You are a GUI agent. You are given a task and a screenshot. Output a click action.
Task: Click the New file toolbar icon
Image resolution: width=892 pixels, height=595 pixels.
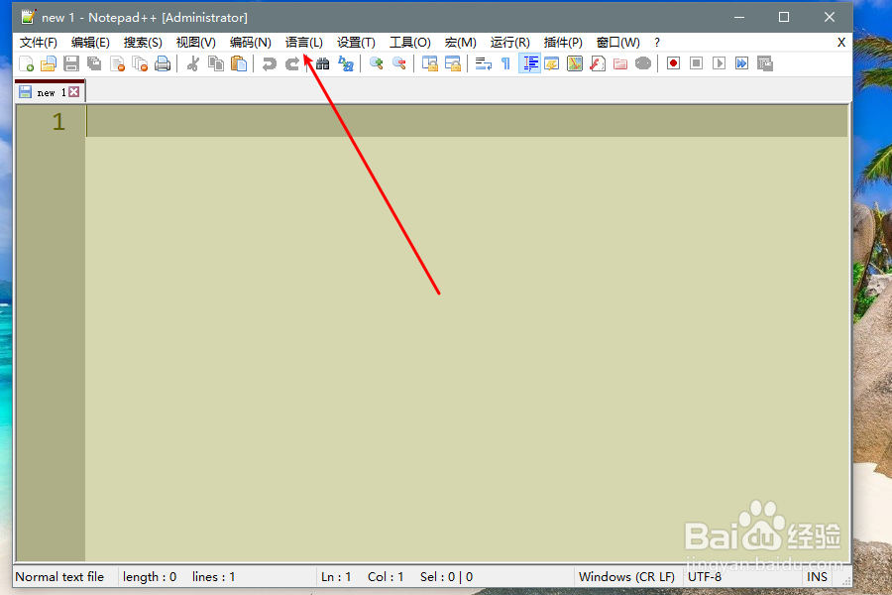26,63
